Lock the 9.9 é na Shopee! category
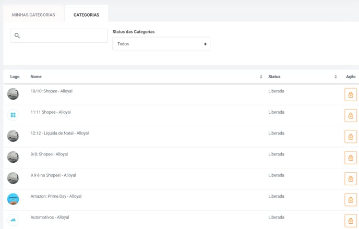Image resolution: width=359 pixels, height=229 pixels. 351,179
